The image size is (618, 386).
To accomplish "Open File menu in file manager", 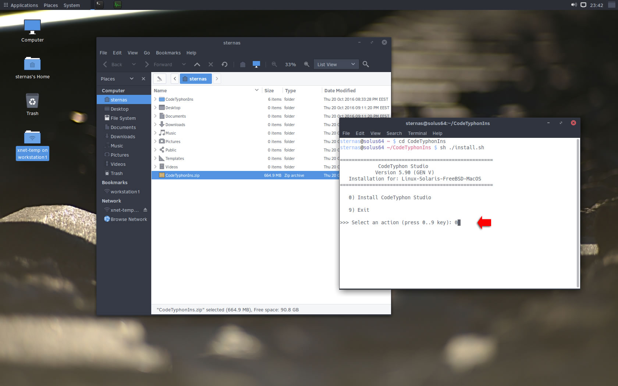I will pos(103,53).
